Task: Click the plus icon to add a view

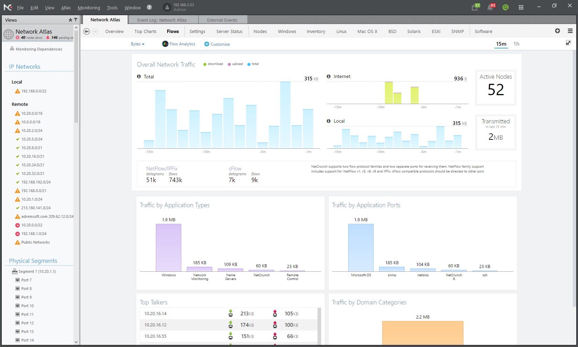Action: [x=557, y=31]
